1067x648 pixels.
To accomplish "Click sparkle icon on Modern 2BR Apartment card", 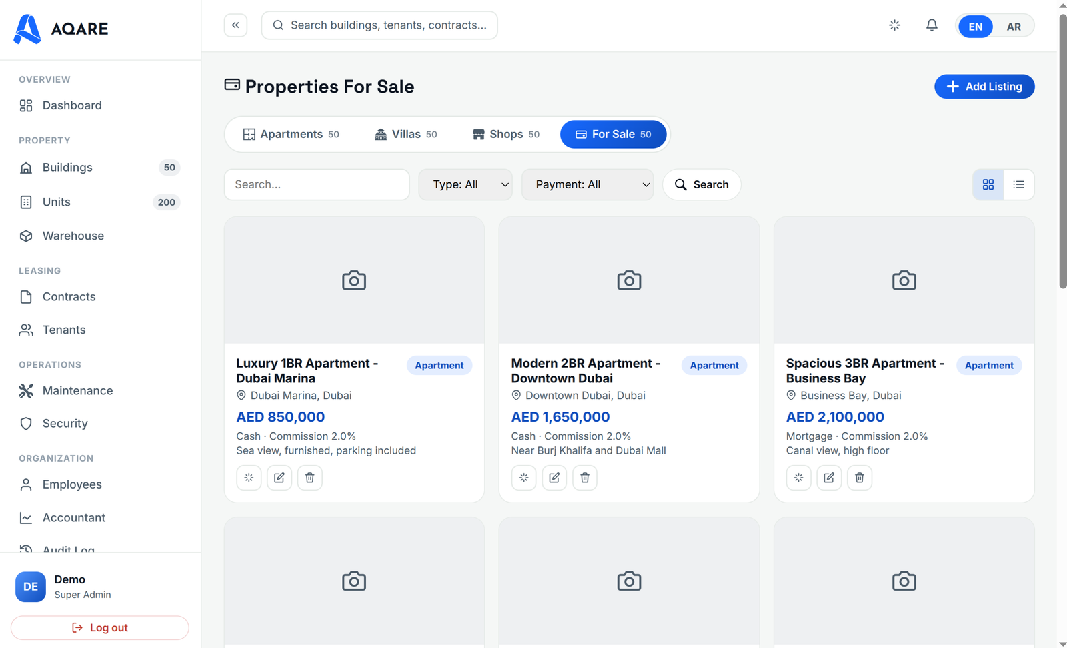I will [x=523, y=478].
